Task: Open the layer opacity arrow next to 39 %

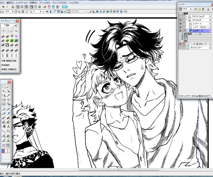Action: click(191, 9)
